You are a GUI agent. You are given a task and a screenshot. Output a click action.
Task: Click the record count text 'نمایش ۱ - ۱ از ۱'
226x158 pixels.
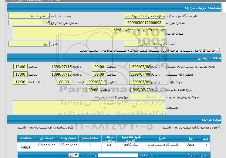click(x=198, y=155)
